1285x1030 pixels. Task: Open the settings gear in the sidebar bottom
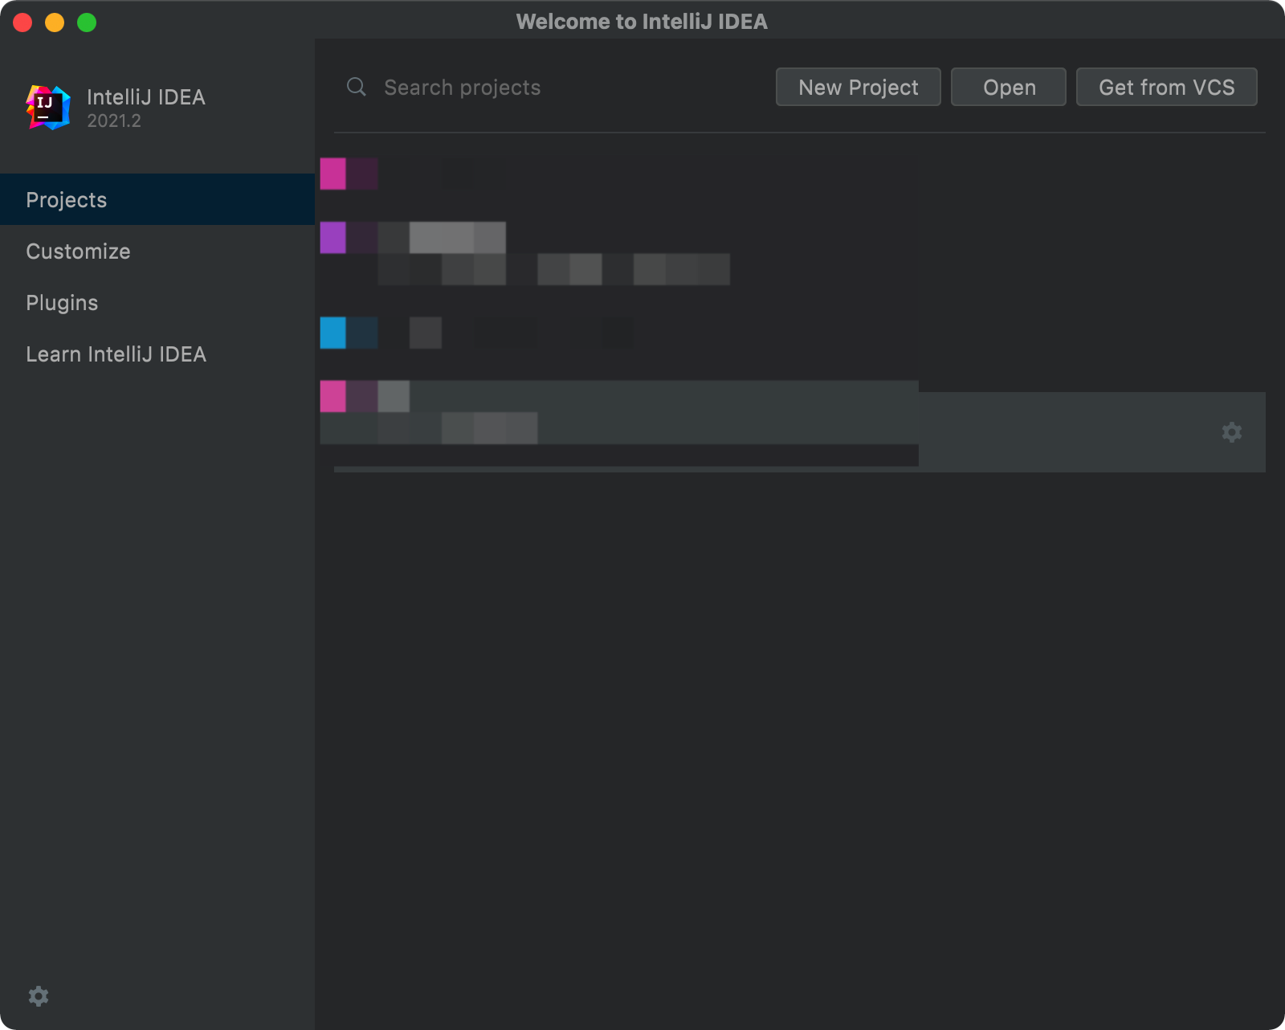pyautogui.click(x=39, y=996)
